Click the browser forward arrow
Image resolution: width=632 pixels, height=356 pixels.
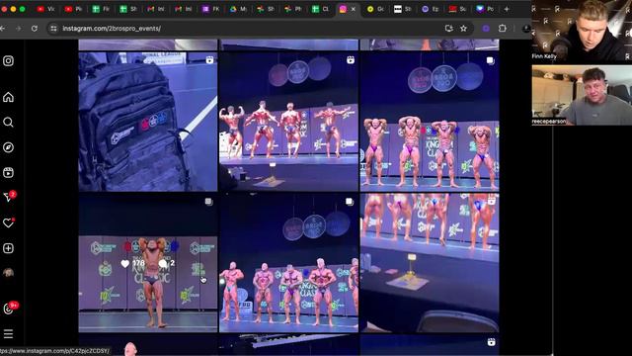click(x=19, y=29)
